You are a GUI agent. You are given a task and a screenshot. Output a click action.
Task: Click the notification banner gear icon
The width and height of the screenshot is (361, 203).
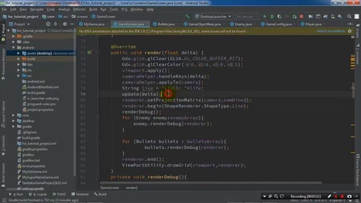[350, 31]
